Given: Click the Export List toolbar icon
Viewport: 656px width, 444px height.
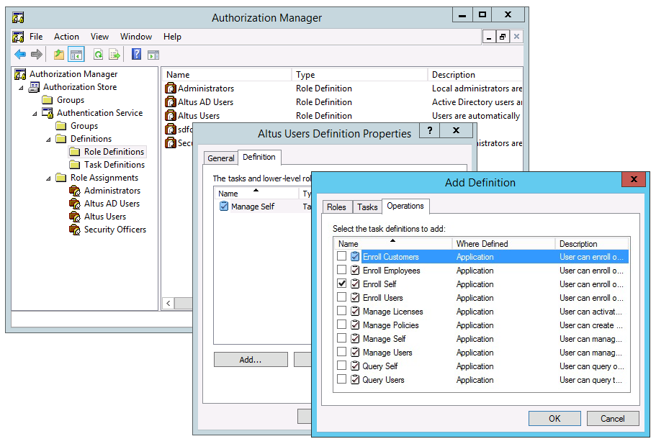Looking at the screenshot, I should click(x=114, y=55).
